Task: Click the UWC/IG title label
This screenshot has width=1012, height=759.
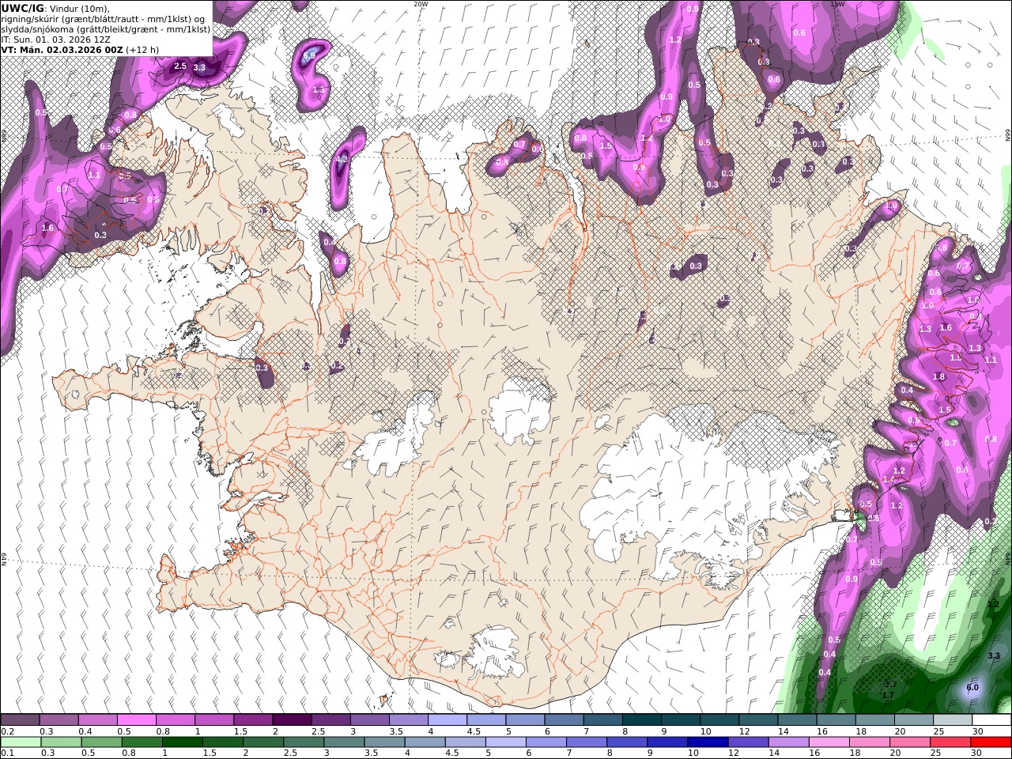Action: click(x=21, y=8)
